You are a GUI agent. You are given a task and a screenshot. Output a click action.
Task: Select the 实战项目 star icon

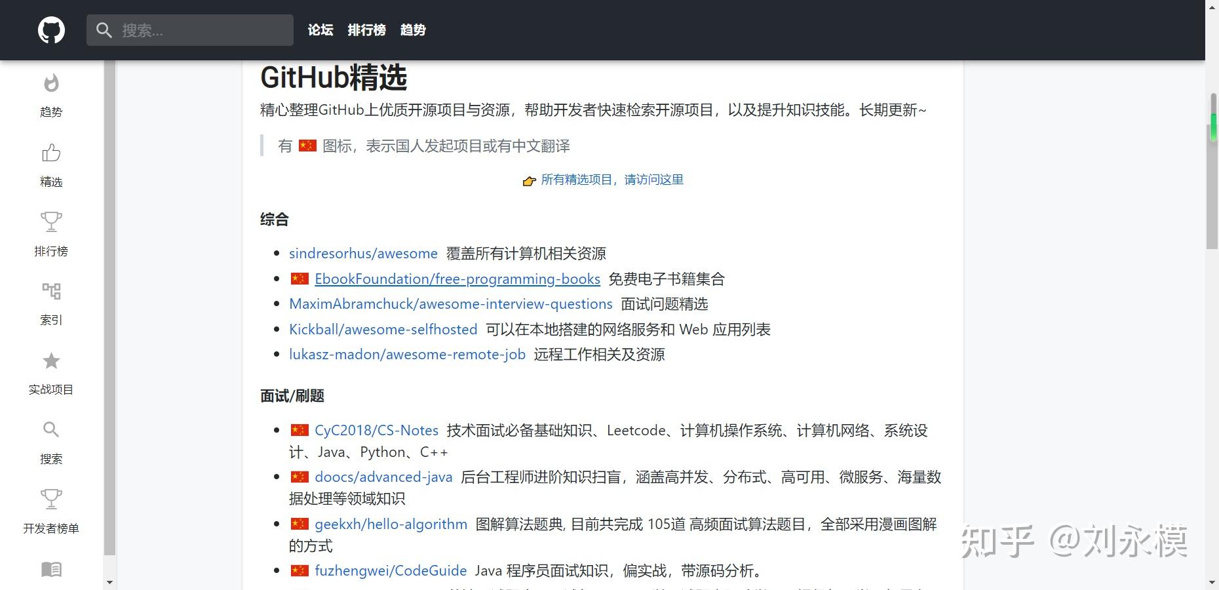point(50,361)
